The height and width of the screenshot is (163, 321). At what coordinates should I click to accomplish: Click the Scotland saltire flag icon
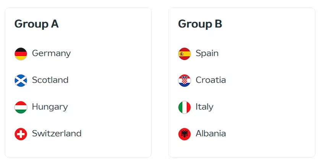pos(21,81)
